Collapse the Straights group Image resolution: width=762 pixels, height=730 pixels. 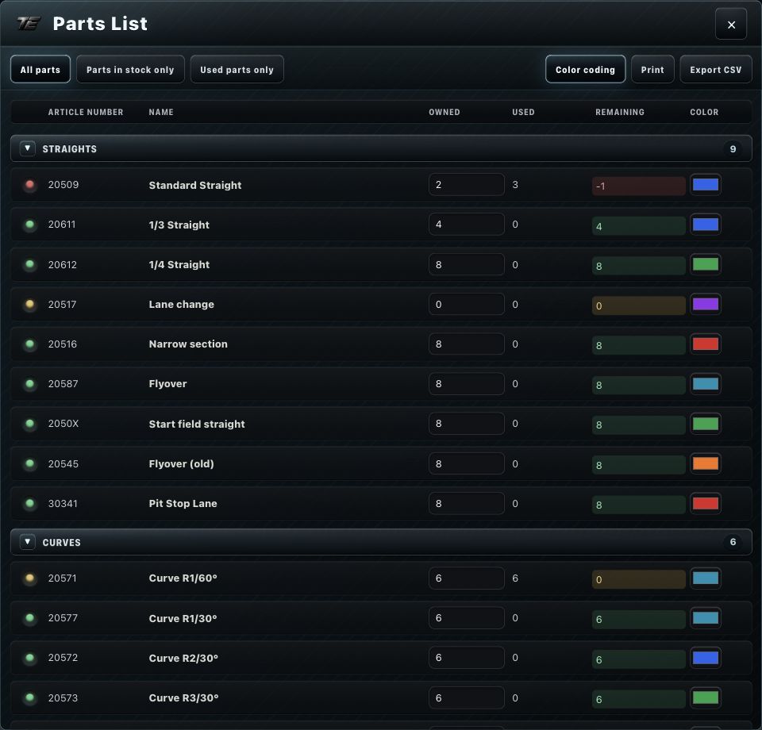click(x=28, y=148)
